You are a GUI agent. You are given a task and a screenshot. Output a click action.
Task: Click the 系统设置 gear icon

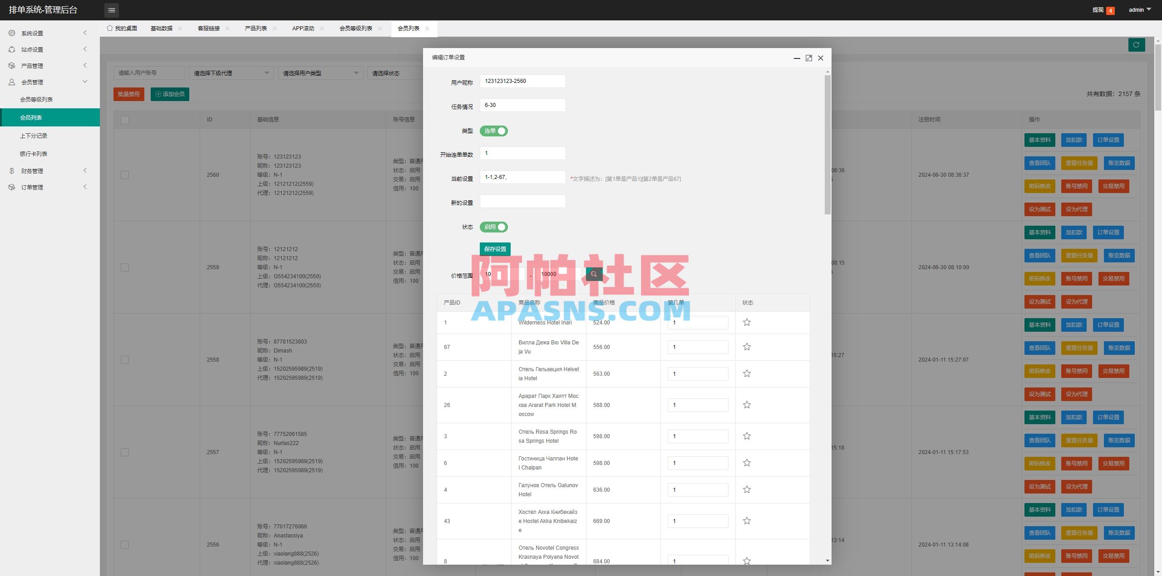[x=12, y=33]
